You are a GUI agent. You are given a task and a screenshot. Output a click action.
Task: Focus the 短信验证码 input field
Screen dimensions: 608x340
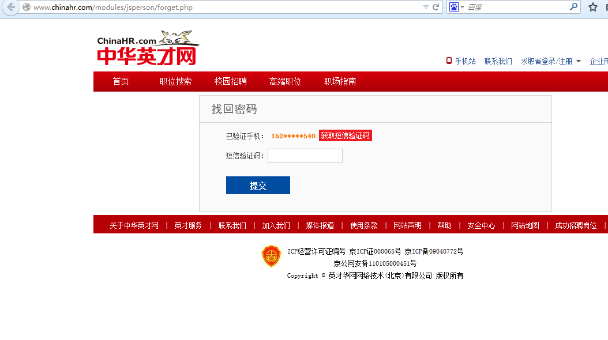pyautogui.click(x=305, y=156)
